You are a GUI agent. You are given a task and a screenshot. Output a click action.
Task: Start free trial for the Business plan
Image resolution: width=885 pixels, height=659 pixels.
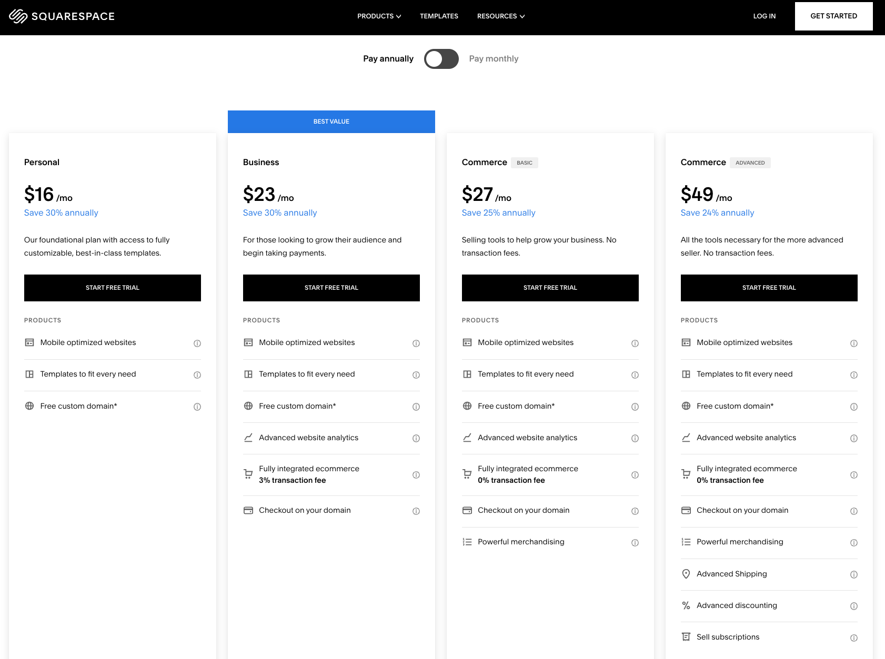[331, 288]
